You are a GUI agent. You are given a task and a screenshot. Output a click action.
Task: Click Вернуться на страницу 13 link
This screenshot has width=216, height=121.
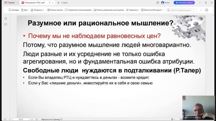[x=52, y=119]
